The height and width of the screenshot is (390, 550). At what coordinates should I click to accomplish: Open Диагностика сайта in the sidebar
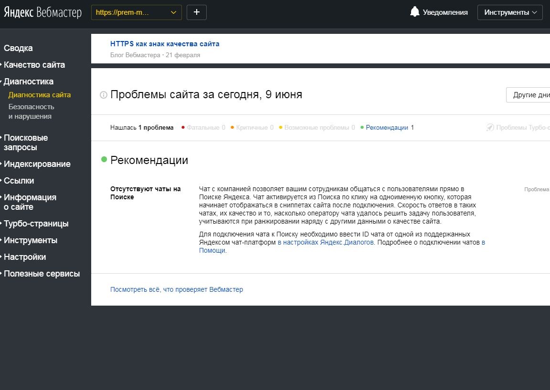(x=40, y=95)
